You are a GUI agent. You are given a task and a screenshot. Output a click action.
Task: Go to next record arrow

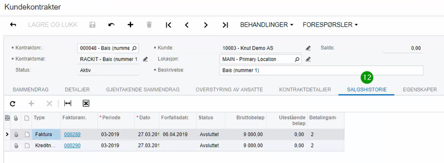click(x=206, y=25)
